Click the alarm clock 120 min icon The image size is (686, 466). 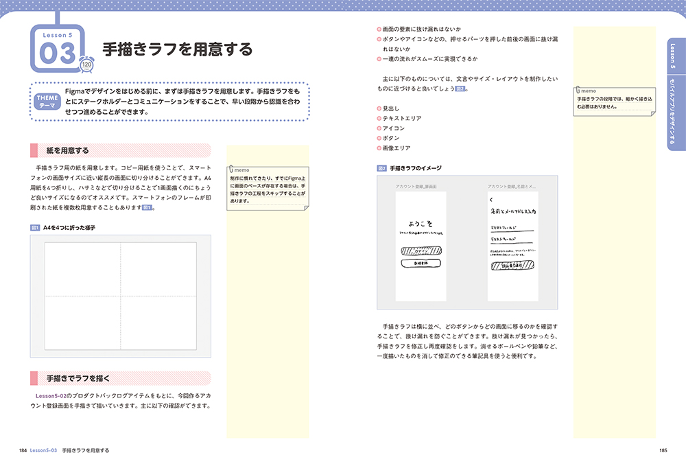[86, 65]
